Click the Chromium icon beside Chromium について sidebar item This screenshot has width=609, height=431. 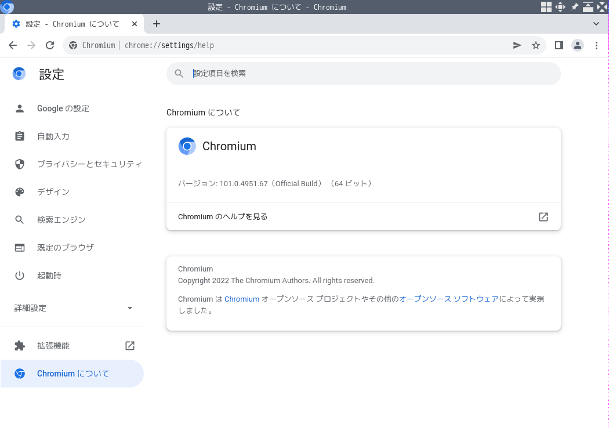point(19,374)
